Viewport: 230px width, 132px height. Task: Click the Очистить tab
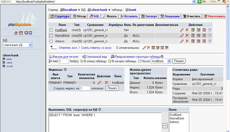[x=191, y=16]
